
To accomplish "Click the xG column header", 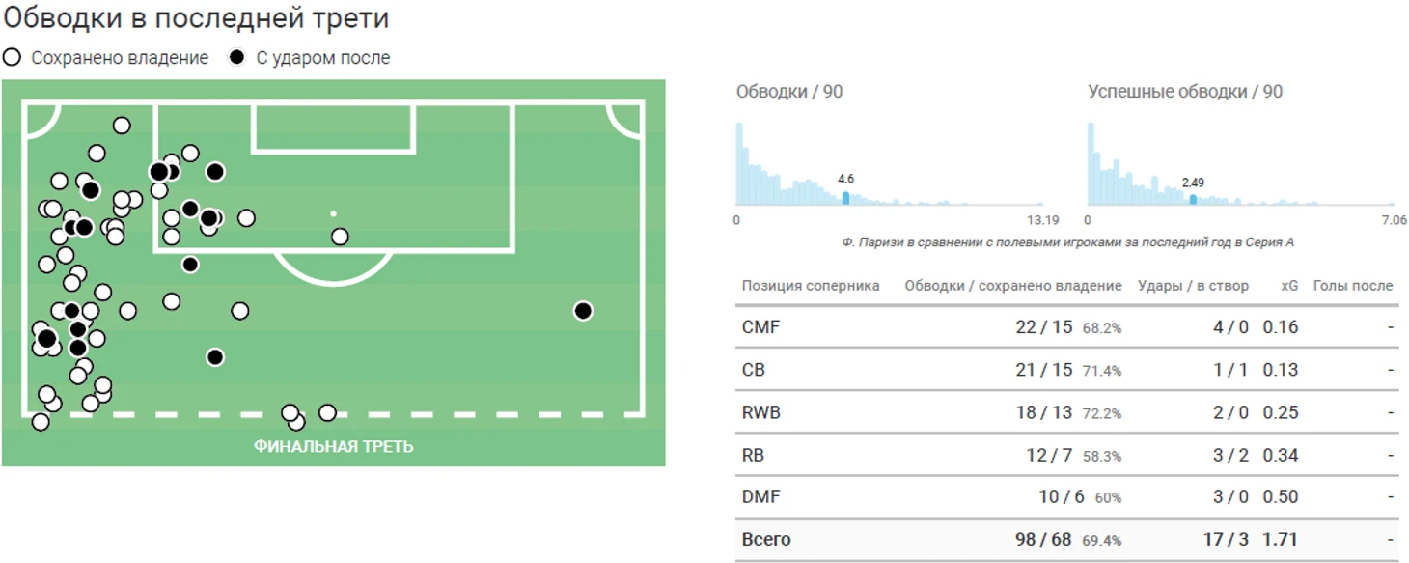I will [1289, 286].
